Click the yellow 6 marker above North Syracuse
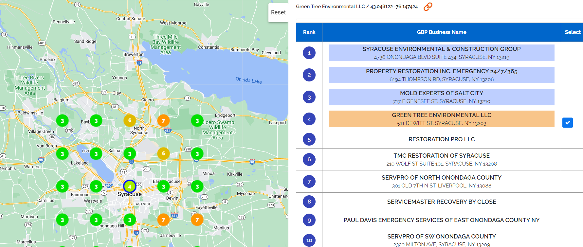Screen dimensions: 583x247 pyautogui.click(x=130, y=120)
